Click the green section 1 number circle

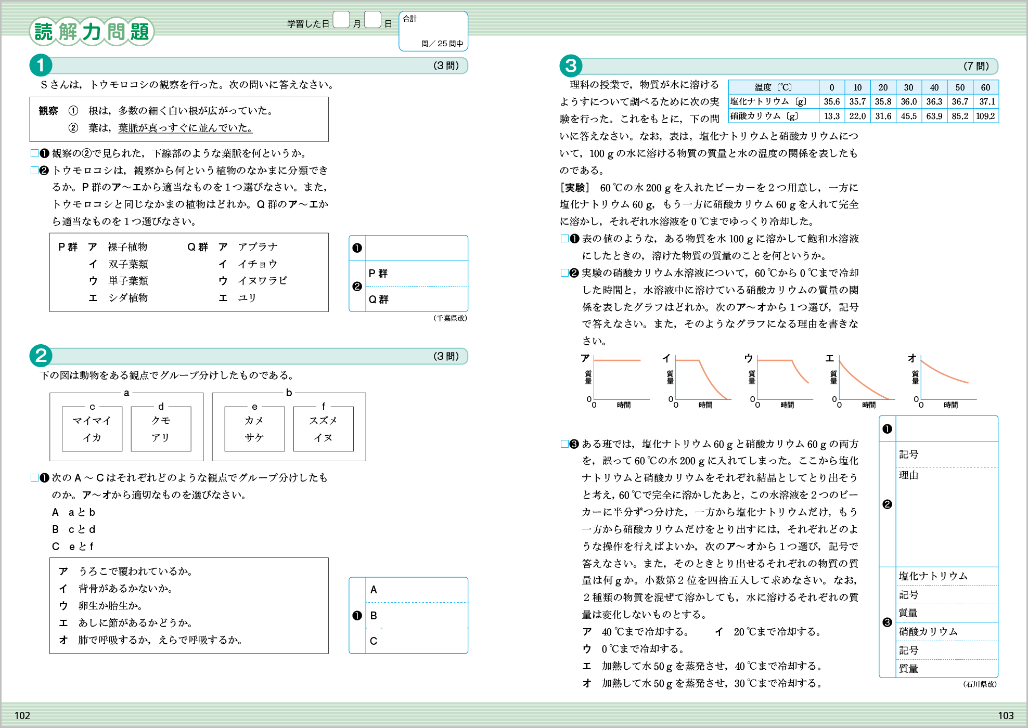click(41, 66)
